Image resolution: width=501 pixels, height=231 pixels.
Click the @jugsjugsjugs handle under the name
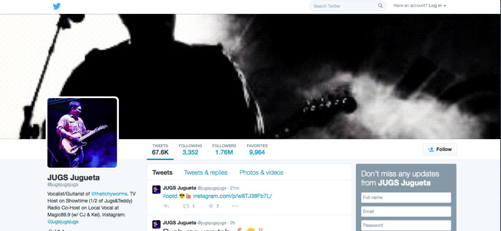pos(63,184)
